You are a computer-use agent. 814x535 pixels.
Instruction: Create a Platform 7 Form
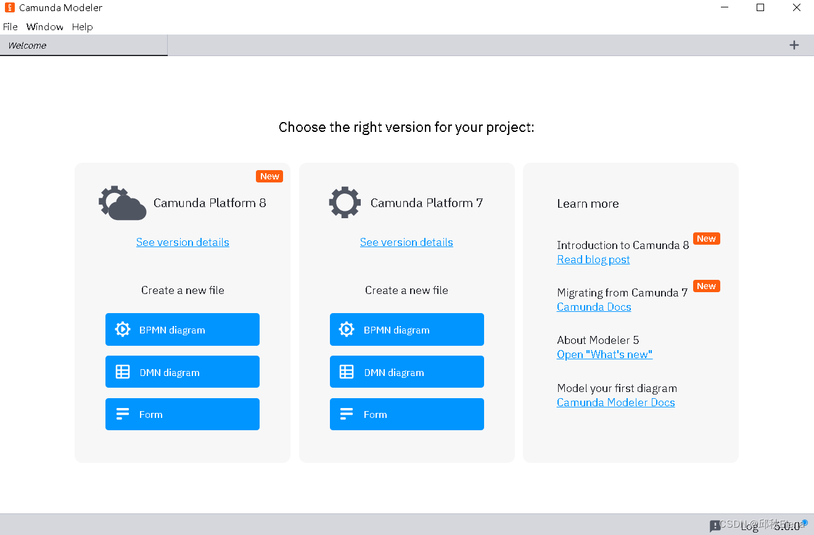[407, 414]
